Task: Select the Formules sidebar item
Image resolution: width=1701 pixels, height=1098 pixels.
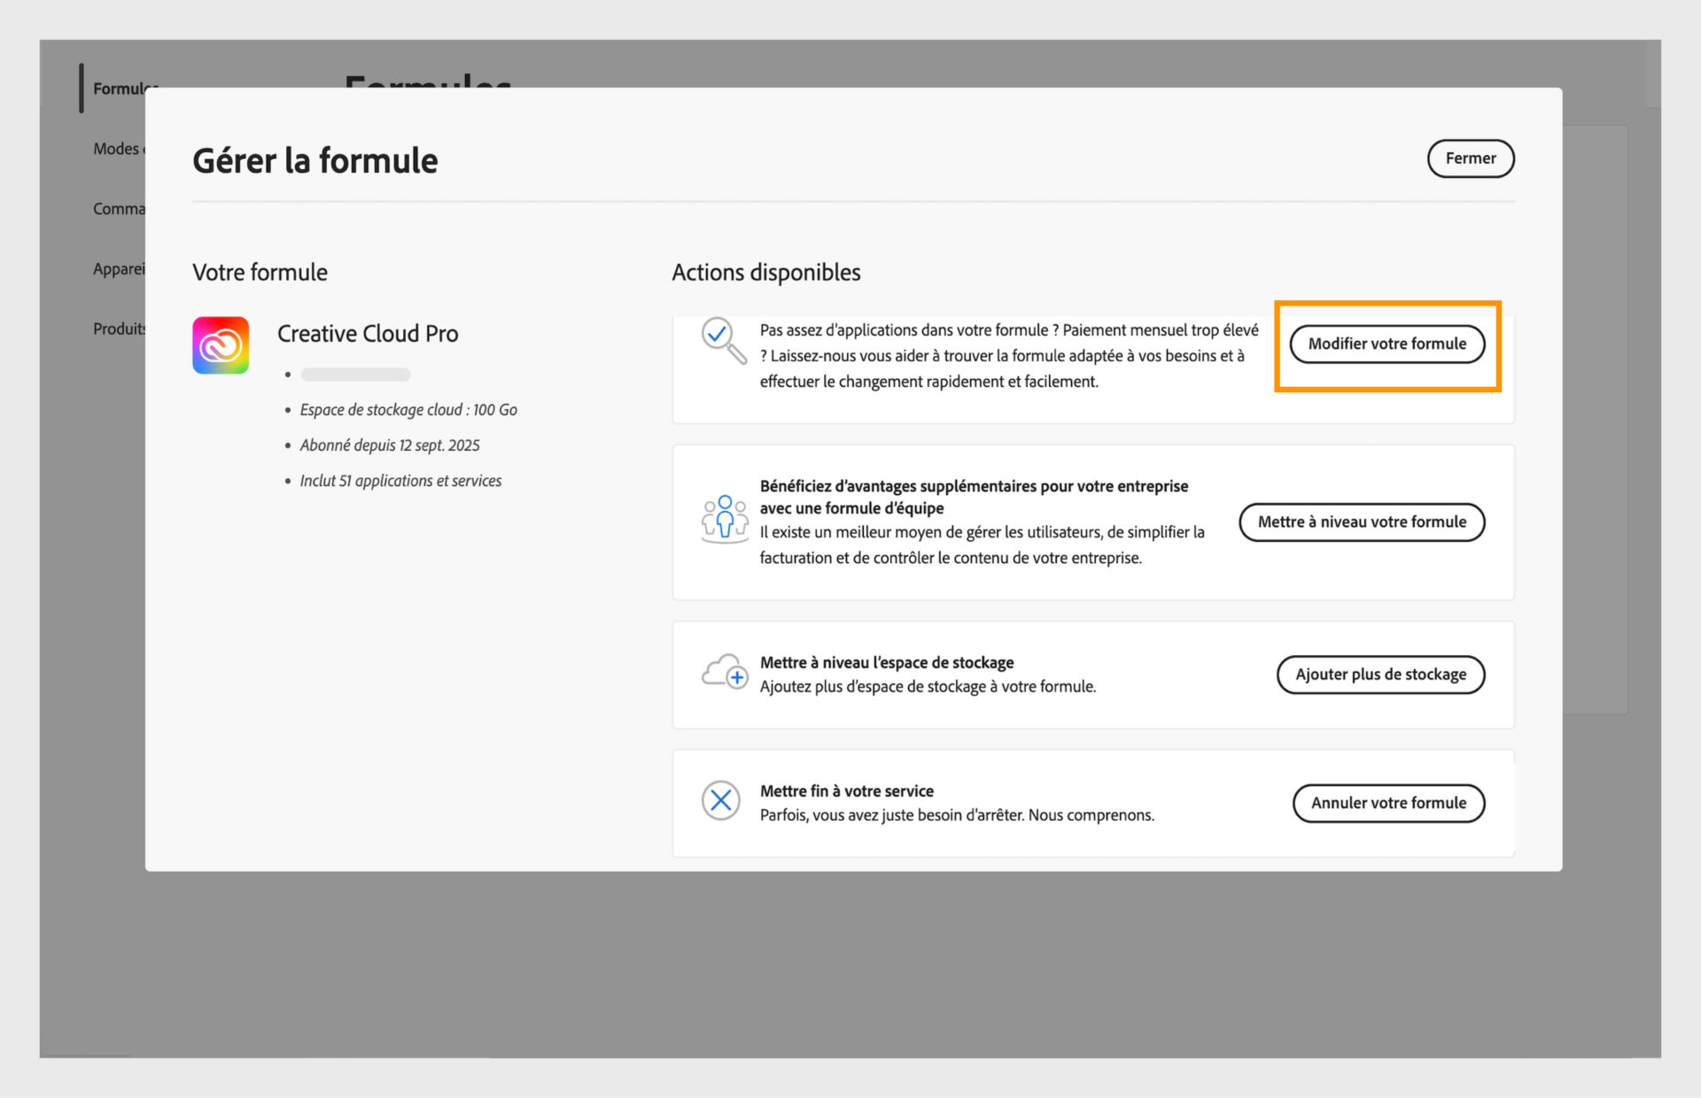Action: (120, 89)
